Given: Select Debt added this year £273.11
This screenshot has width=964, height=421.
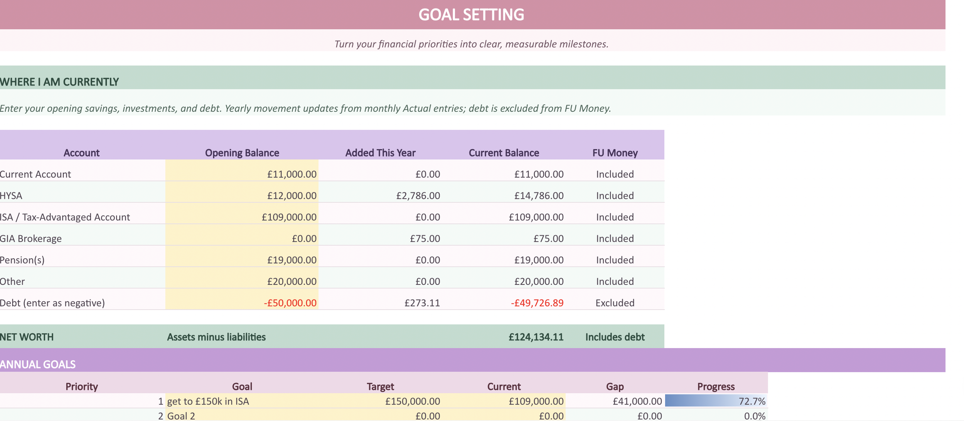Looking at the screenshot, I should pos(380,299).
